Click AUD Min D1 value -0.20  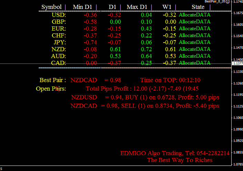click(90, 56)
